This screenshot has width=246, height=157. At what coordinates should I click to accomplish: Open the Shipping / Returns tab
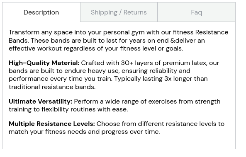coord(119,12)
